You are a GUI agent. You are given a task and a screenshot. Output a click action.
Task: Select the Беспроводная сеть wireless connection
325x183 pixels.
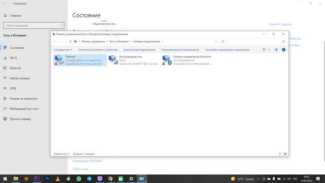(134, 60)
